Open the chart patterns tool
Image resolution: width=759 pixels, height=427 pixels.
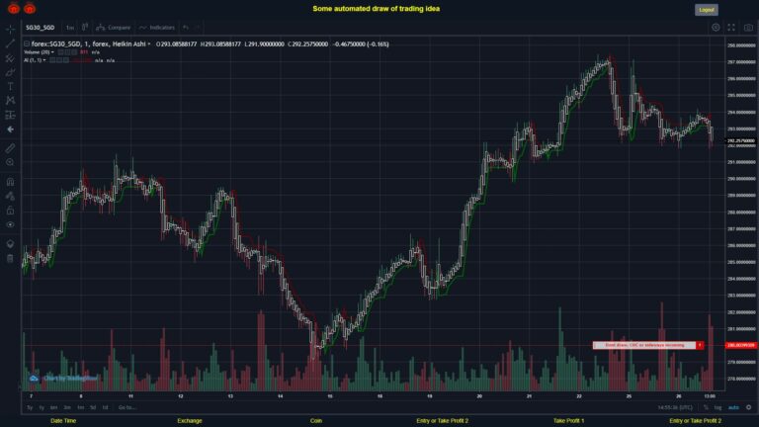click(10, 101)
